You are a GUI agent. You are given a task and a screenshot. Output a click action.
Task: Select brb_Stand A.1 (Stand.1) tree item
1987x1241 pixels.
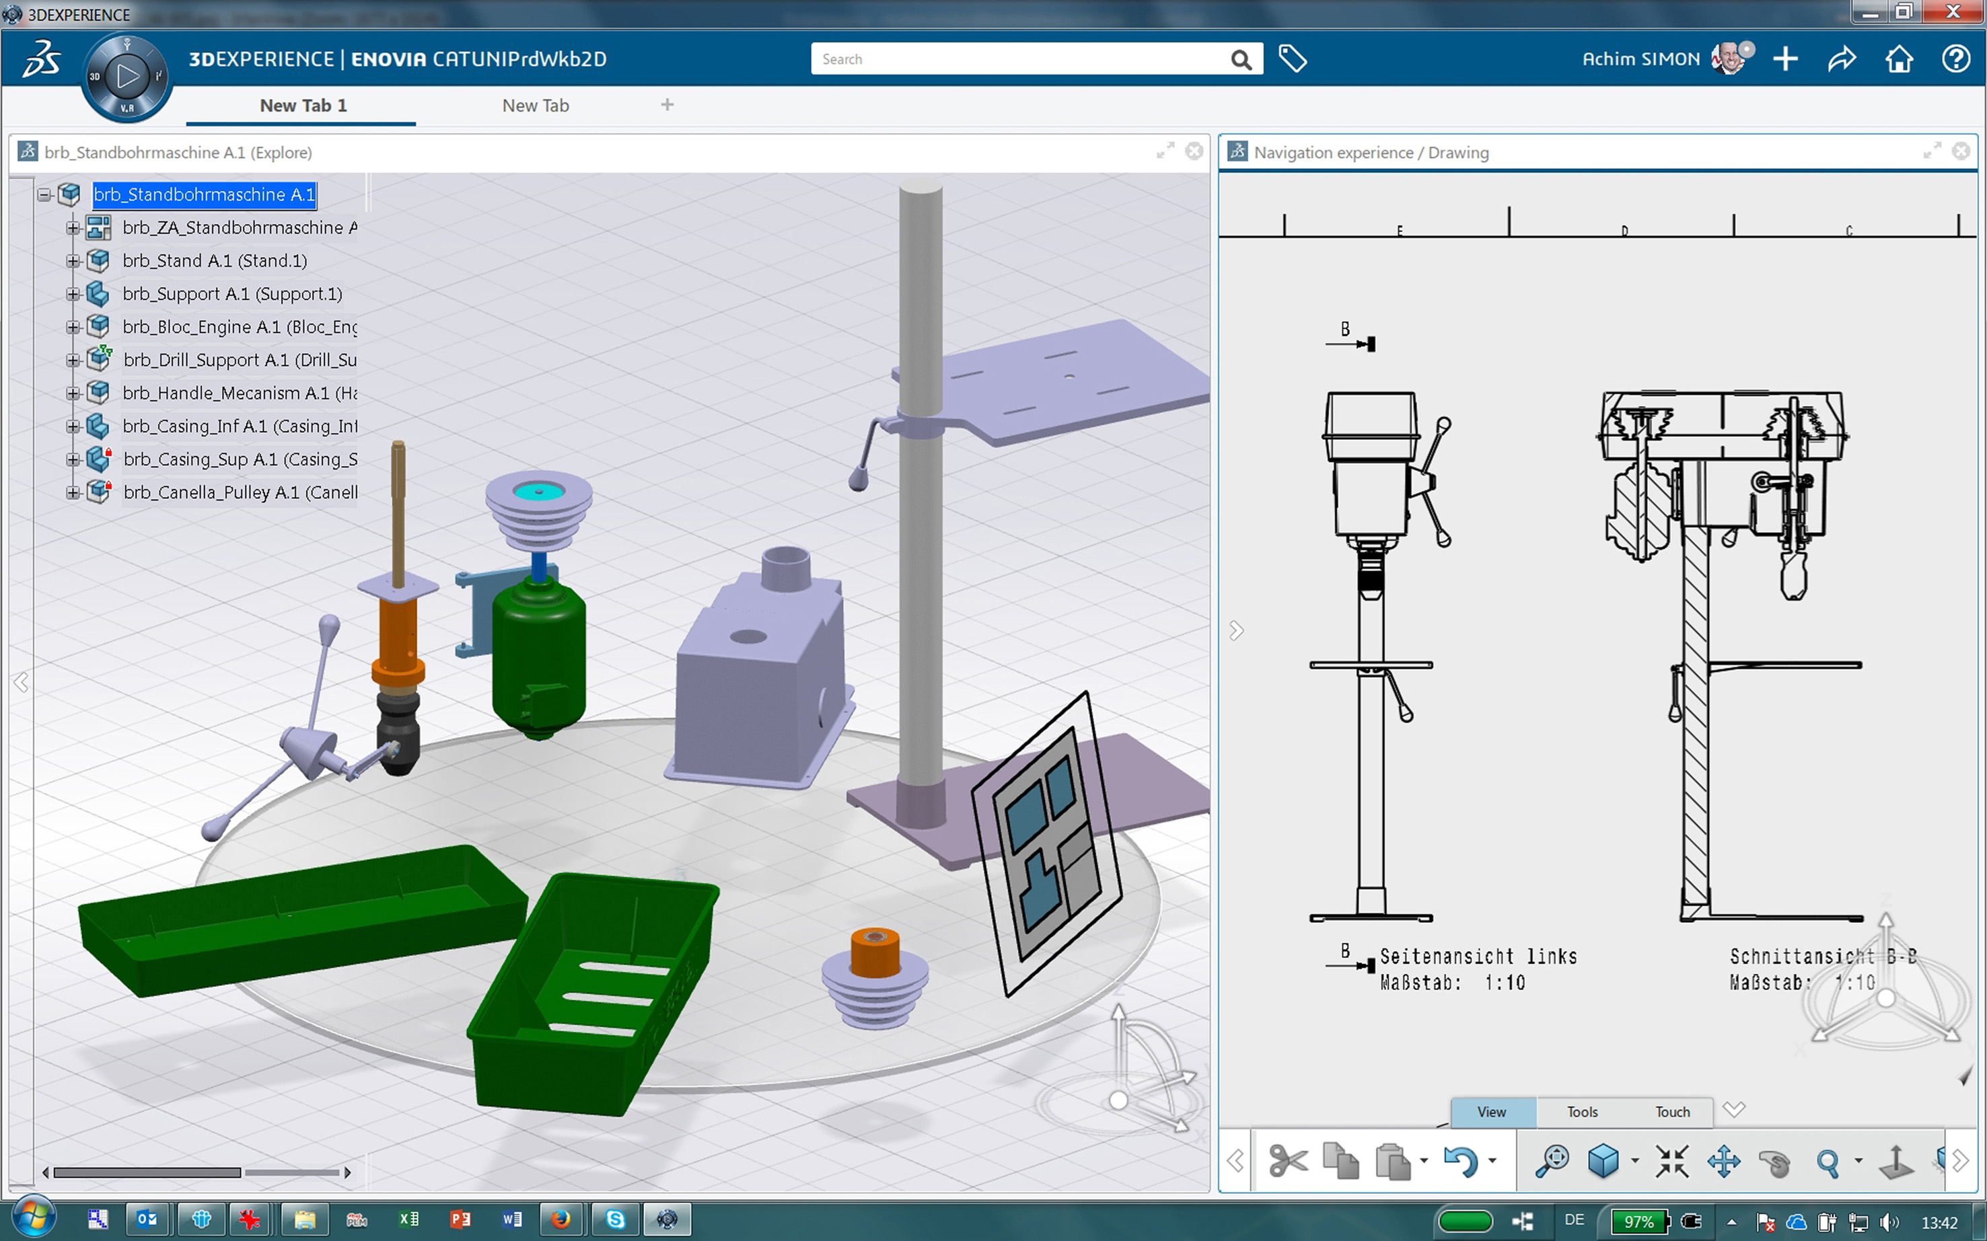tap(215, 261)
